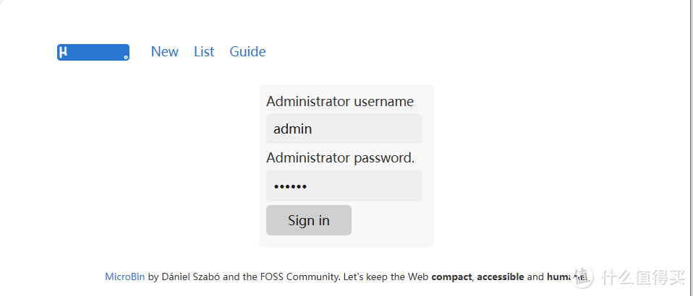Click the "Administrator username" label

click(340, 101)
